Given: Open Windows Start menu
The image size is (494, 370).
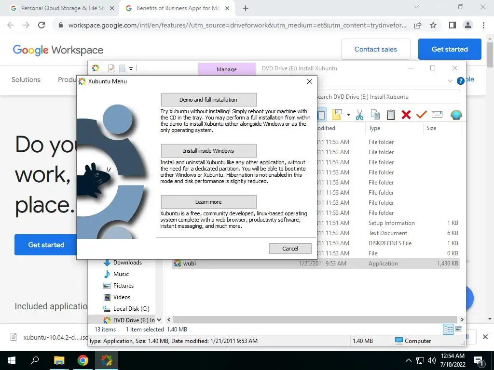Looking at the screenshot, I should tap(12, 360).
